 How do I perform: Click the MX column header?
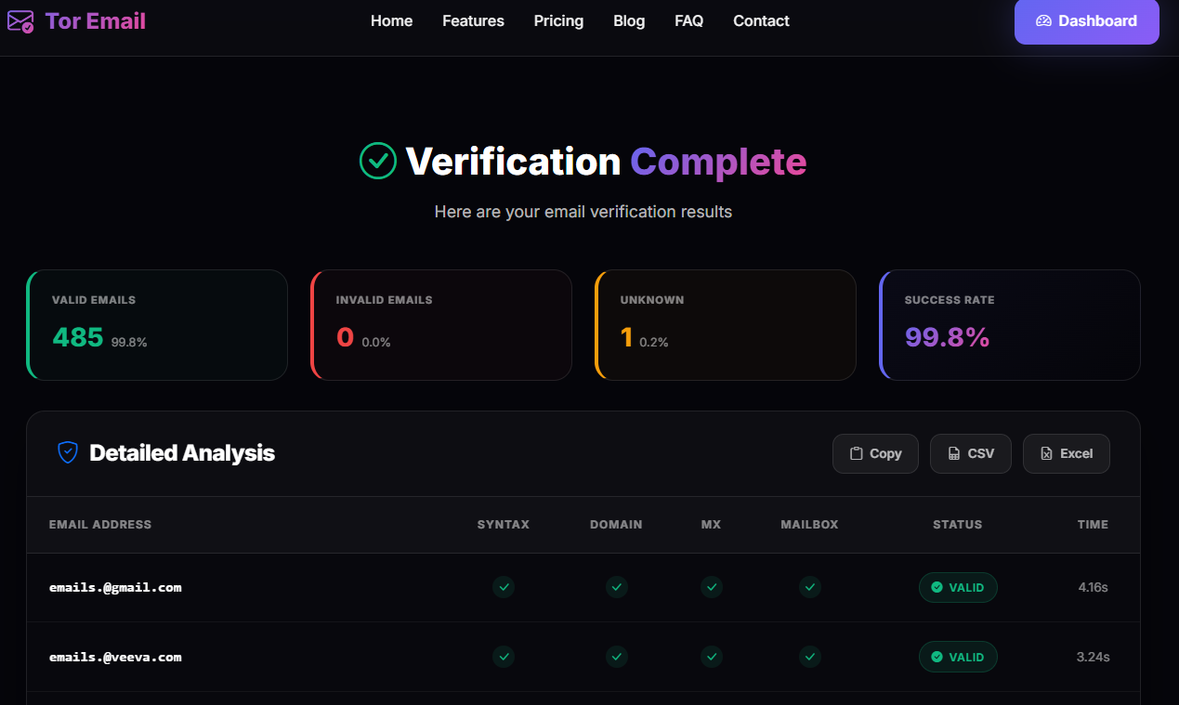[x=711, y=525]
